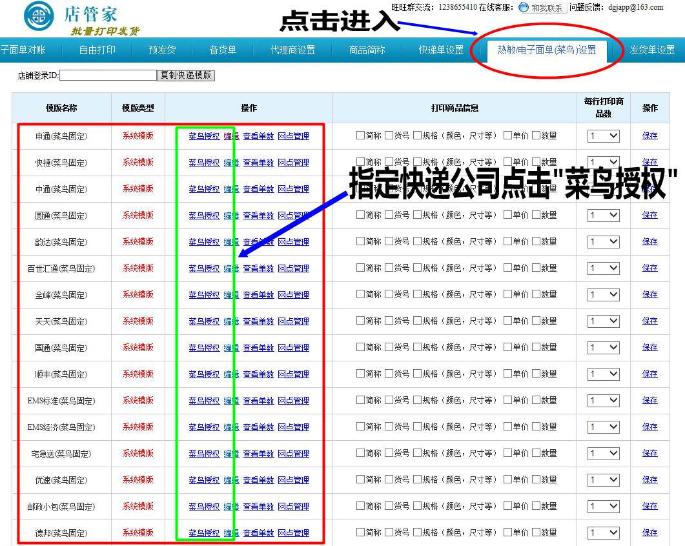This screenshot has width=685, height=546.
Task: Click 菜鸟授权 link for 百世汇通
Action: click(x=204, y=268)
